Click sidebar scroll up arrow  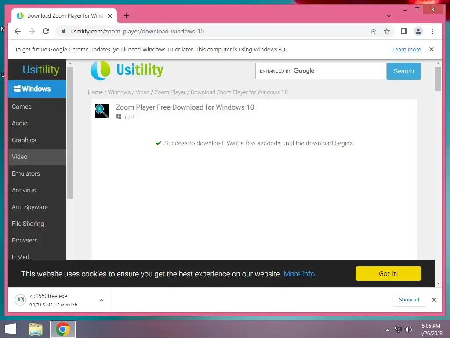pos(70,63)
